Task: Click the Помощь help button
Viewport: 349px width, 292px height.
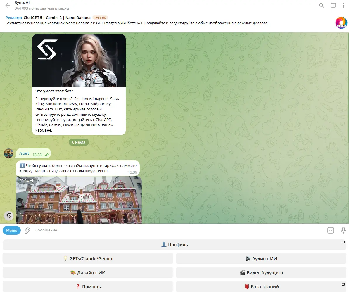Action: [88, 286]
